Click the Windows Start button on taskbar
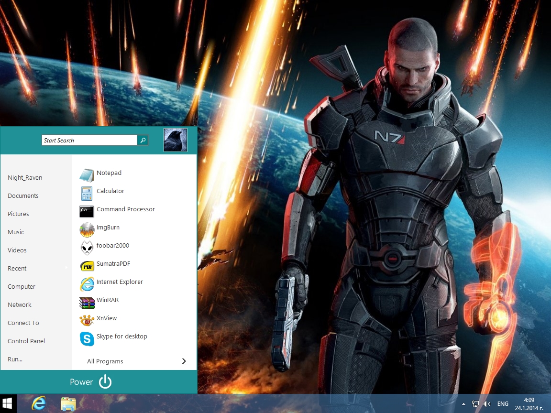The height and width of the screenshot is (413, 551). pyautogui.click(x=7, y=403)
